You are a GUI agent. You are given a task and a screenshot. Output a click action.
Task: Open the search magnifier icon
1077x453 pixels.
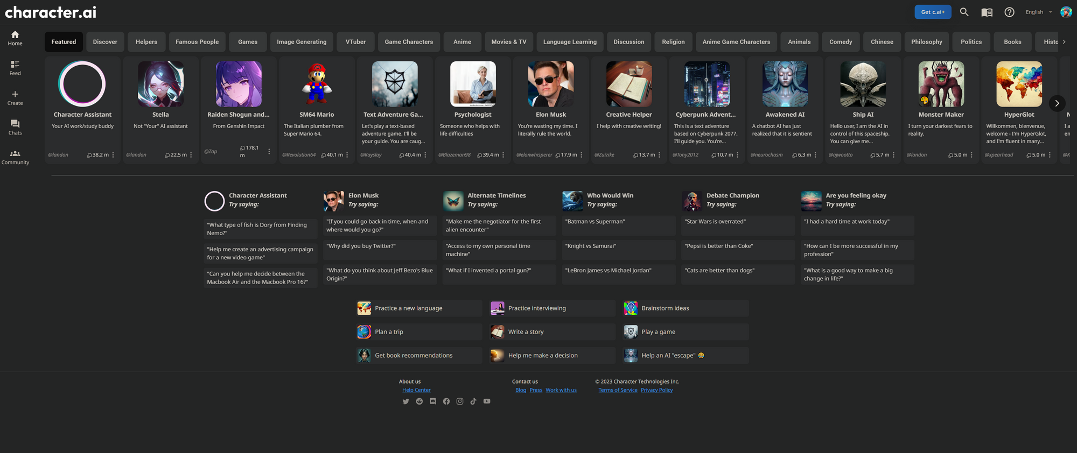click(964, 12)
